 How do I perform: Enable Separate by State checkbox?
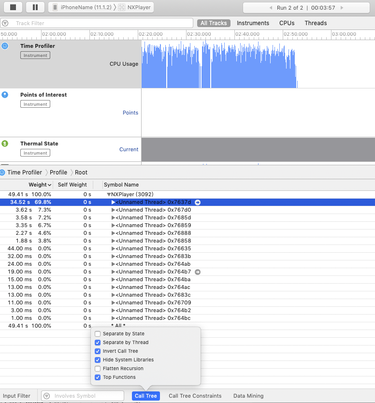[x=98, y=334]
